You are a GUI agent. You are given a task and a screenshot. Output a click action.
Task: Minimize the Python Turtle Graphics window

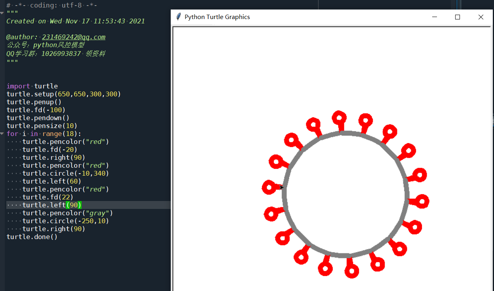click(434, 17)
